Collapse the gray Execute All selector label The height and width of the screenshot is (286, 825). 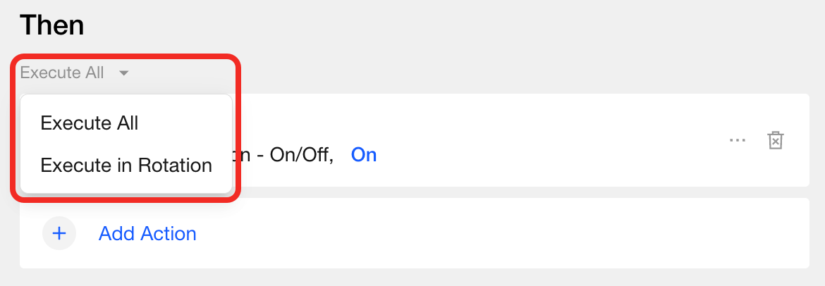(x=62, y=73)
